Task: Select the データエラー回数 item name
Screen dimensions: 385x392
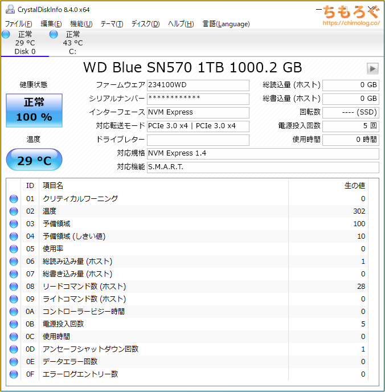Action: 70,361
